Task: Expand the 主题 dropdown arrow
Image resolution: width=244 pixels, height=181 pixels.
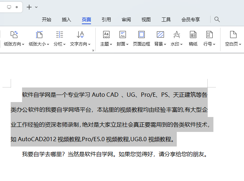Action: pyautogui.click(x=111, y=44)
